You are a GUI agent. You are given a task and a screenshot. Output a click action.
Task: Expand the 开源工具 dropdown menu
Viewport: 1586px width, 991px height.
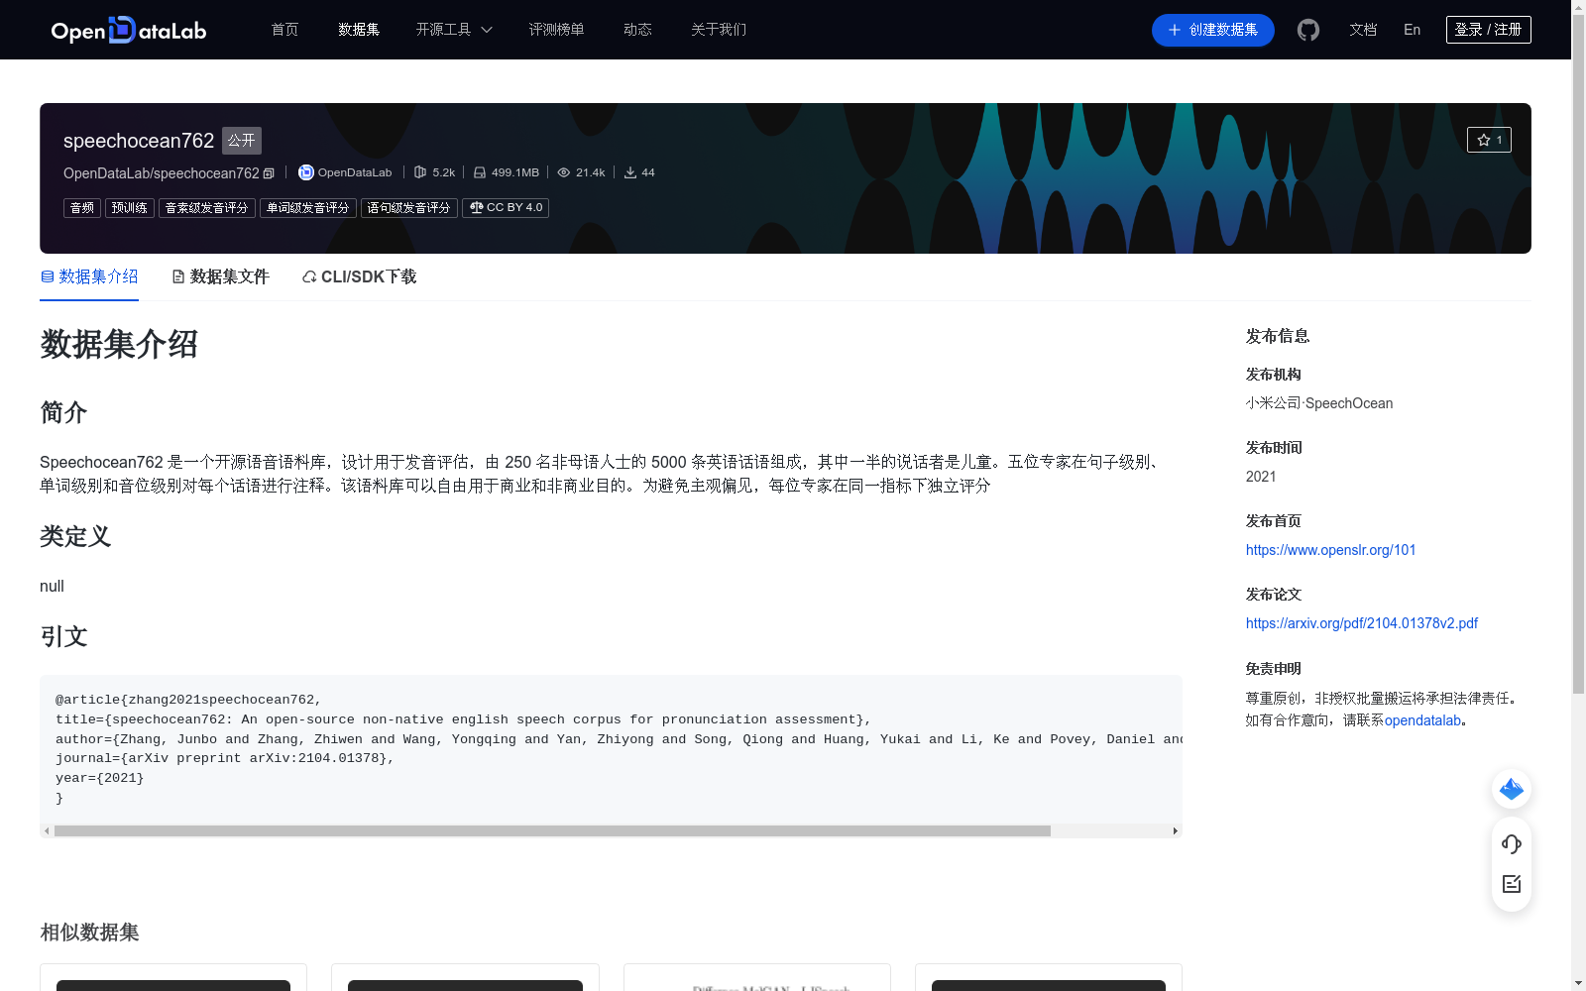tap(454, 30)
